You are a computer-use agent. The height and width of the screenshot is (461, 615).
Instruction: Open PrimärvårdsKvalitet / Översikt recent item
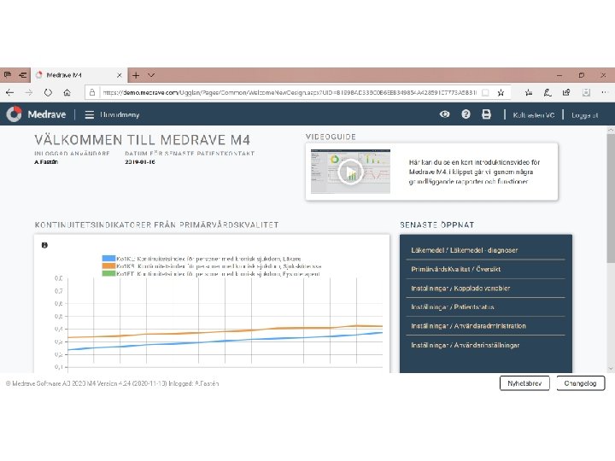click(x=456, y=269)
